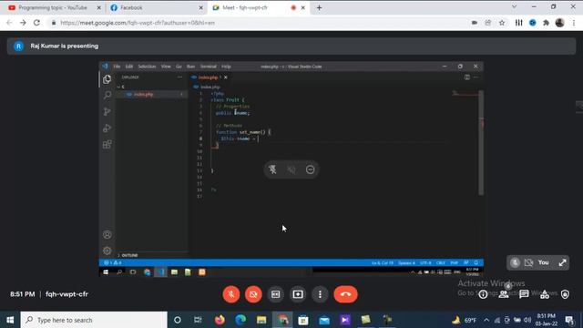Select Source Control icon in VS Code
The image size is (583, 328).
click(x=107, y=111)
